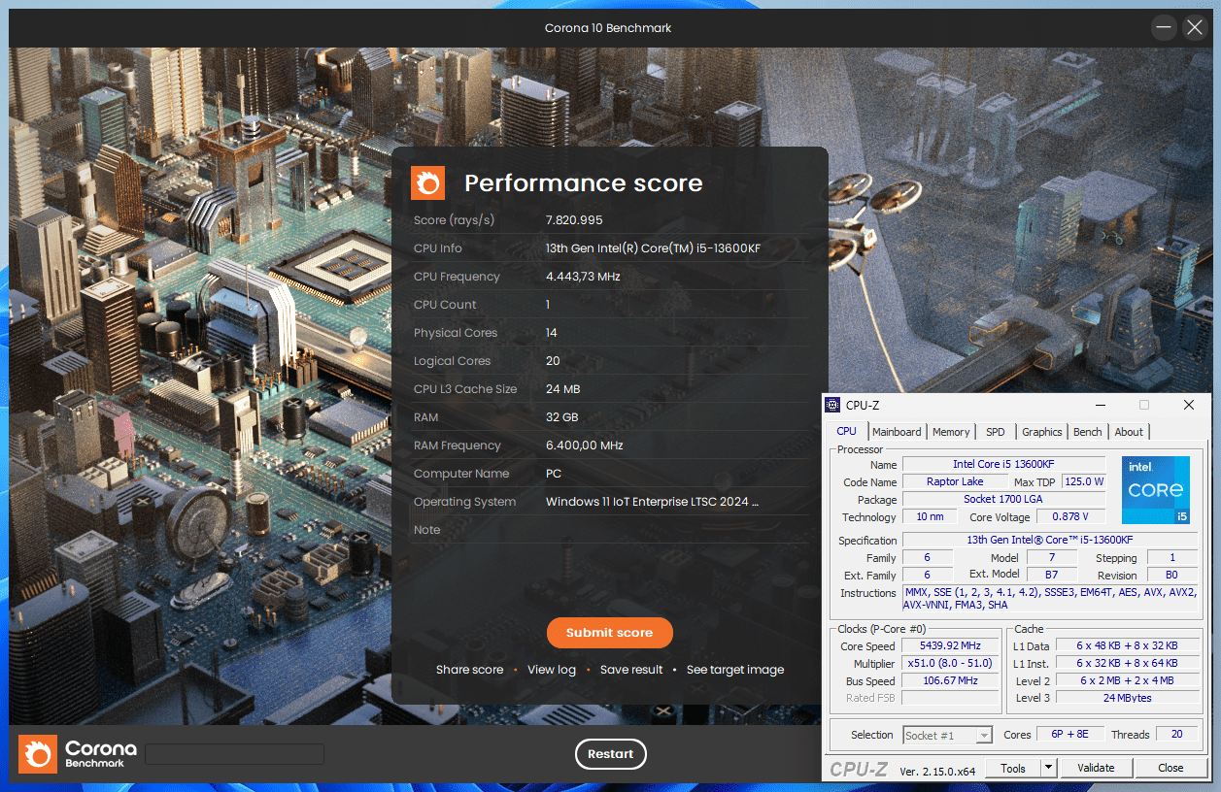Switch to the Graphics tab in CPU-Z
The width and height of the screenshot is (1221, 792).
1042,432
